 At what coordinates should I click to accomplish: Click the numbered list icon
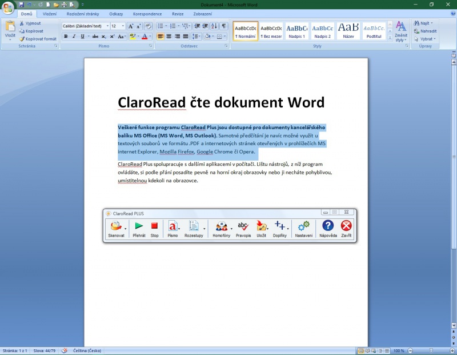(x=173, y=26)
